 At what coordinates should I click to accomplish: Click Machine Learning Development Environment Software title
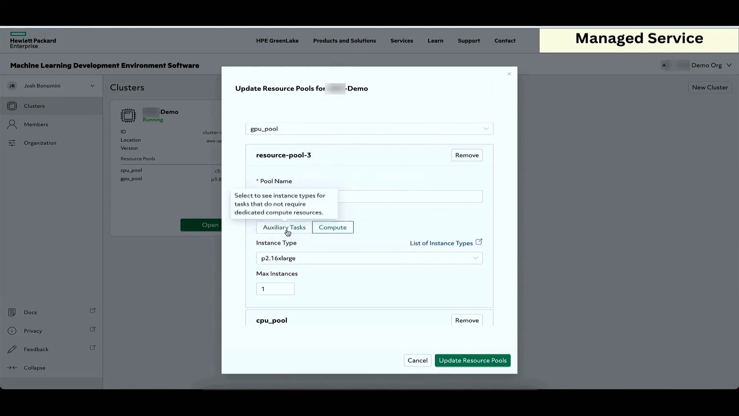click(104, 65)
